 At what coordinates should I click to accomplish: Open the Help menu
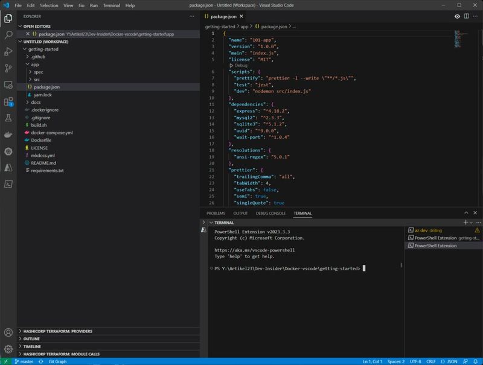(x=130, y=5)
